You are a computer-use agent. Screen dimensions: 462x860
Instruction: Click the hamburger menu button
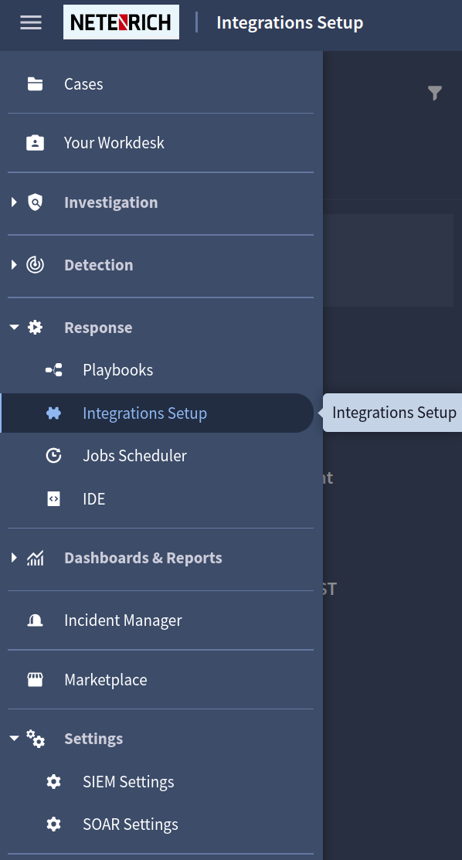(x=31, y=22)
